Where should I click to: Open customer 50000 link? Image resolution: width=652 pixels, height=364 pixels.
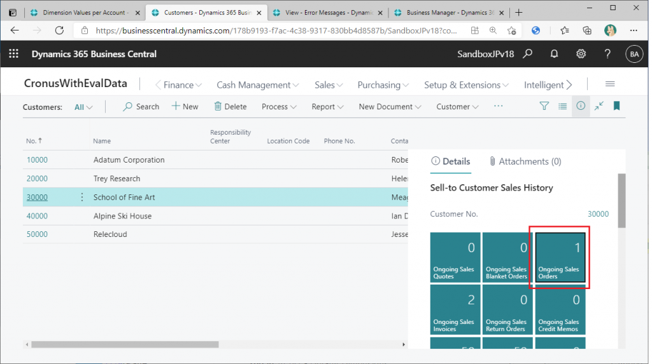click(37, 234)
